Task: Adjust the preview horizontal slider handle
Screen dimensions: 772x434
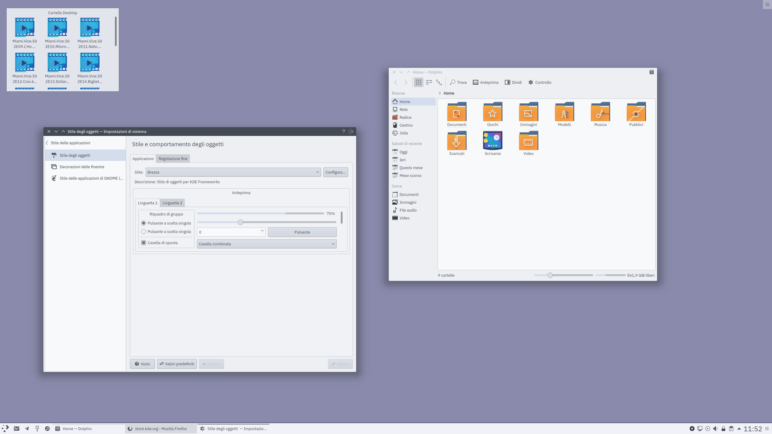Action: coord(240,222)
